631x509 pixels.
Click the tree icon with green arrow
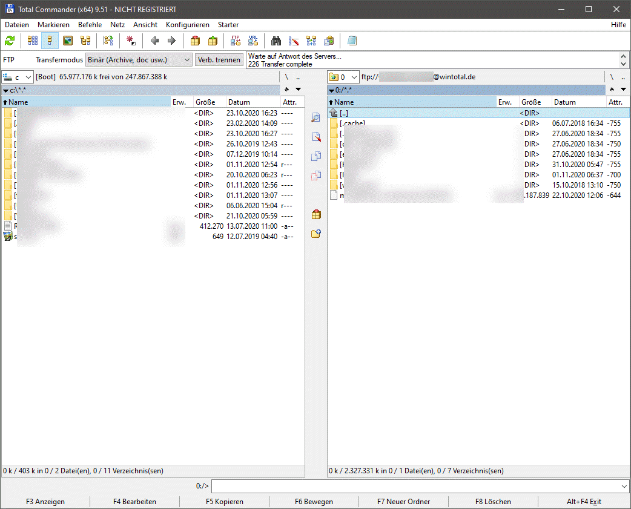click(x=108, y=41)
